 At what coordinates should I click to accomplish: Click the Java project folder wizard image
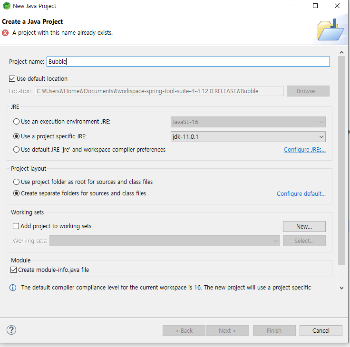pos(331,29)
